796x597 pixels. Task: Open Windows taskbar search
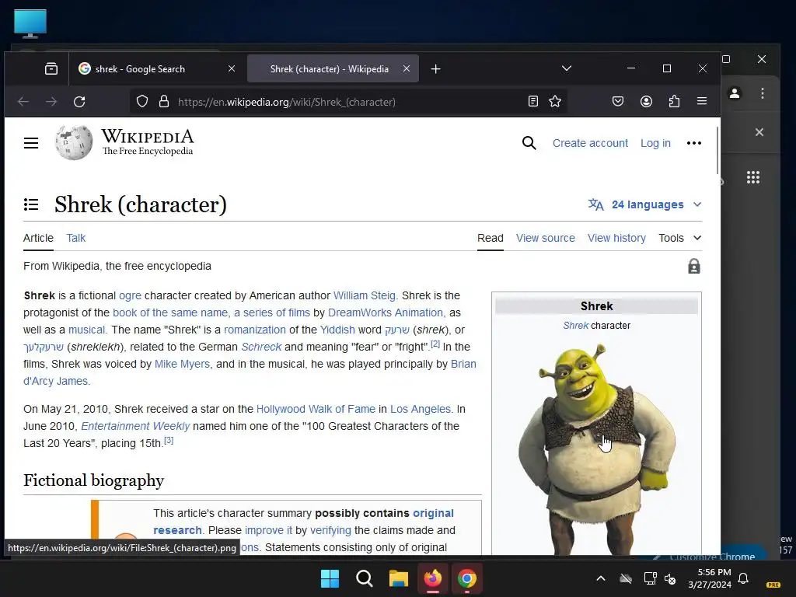365,578
